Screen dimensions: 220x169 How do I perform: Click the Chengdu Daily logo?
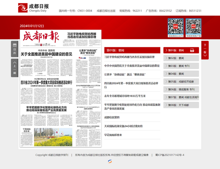coord(33,7)
